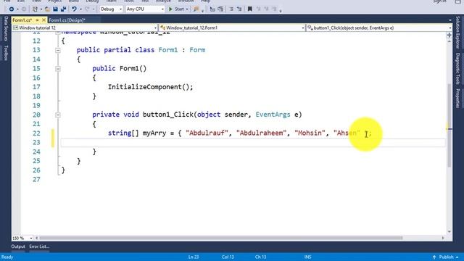Click the Ch 13 status bar entry
The width and height of the screenshot is (464, 261).
coord(261,257)
